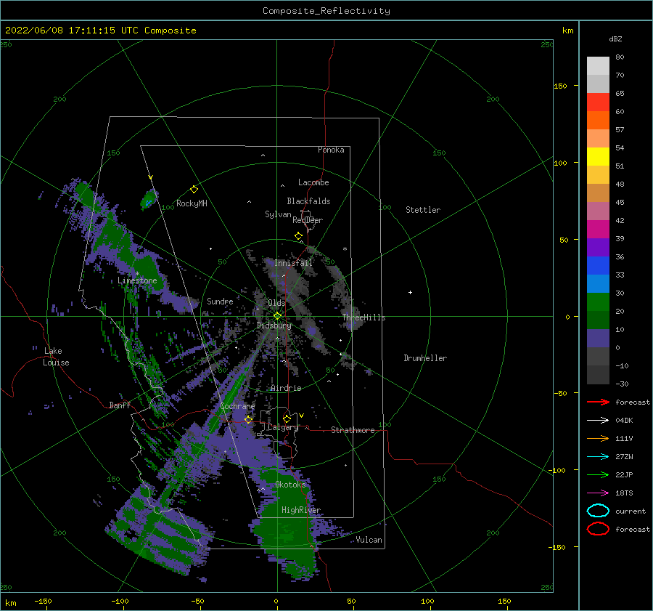
Task: Click the yellow 'km' label at top right
Action: point(567,31)
